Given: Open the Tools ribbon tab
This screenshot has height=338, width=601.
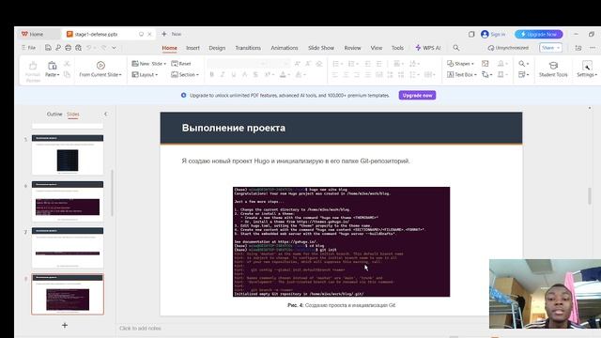Looking at the screenshot, I should pos(397,48).
